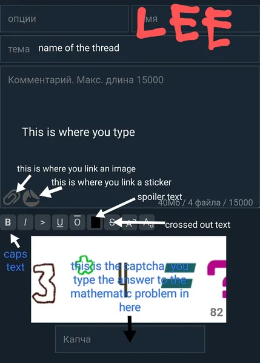Image resolution: width=260 pixels, height=363 pixels.
Task: Apply bold with the B button
Action: tap(8, 222)
